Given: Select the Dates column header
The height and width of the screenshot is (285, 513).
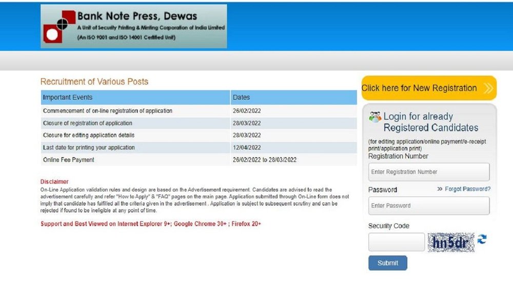Looking at the screenshot, I should pyautogui.click(x=241, y=97).
